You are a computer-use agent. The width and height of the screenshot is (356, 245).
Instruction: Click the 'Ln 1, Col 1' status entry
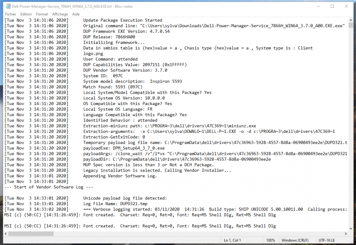click(x=232, y=240)
